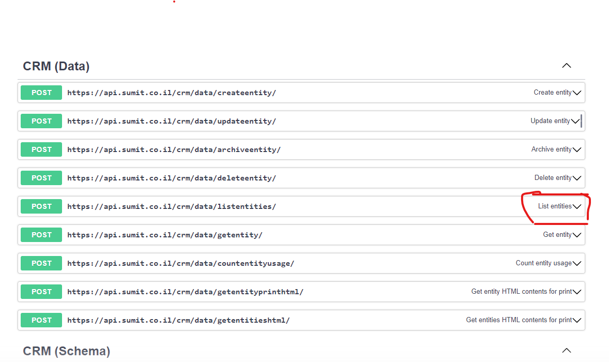Click the Archive entity chevron arrow

577,150
